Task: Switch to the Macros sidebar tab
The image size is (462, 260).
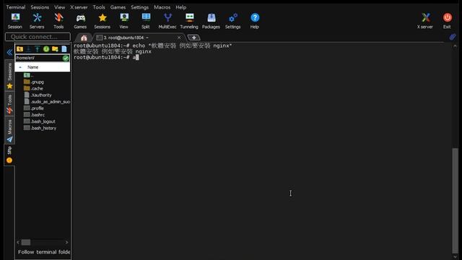Action: (9, 130)
